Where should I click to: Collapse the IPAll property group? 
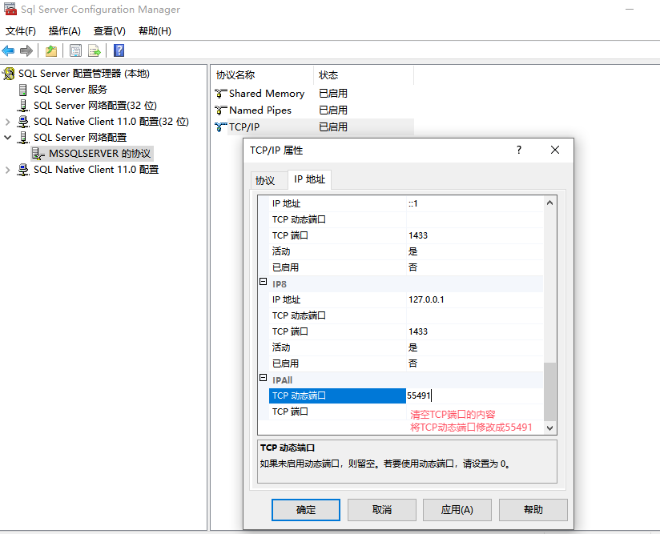(x=263, y=379)
